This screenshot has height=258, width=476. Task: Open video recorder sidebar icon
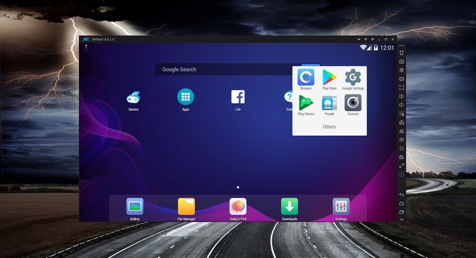[402, 157]
